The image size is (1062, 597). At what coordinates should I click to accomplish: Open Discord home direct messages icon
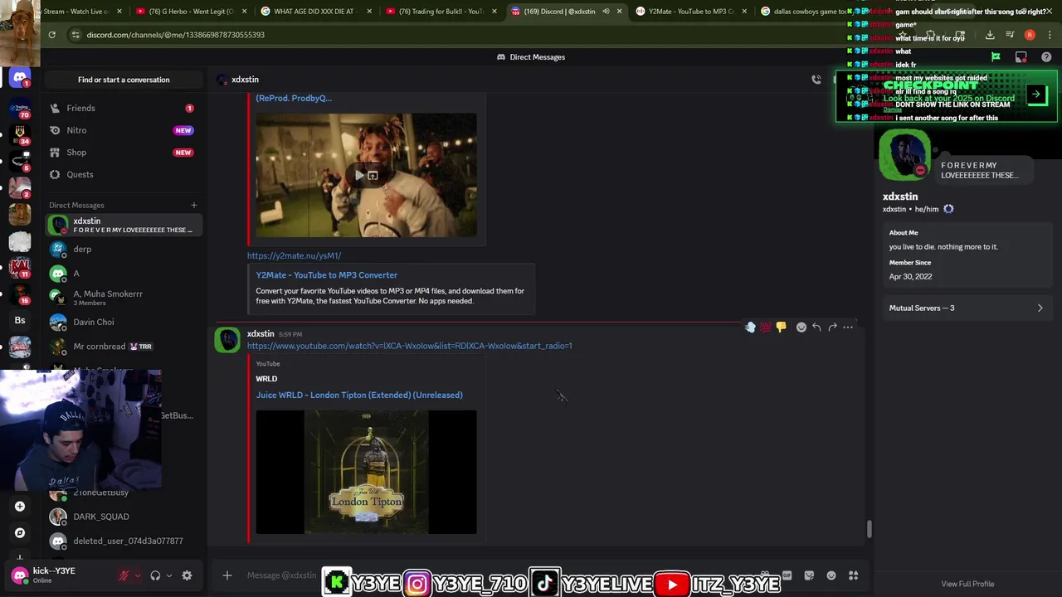click(20, 79)
